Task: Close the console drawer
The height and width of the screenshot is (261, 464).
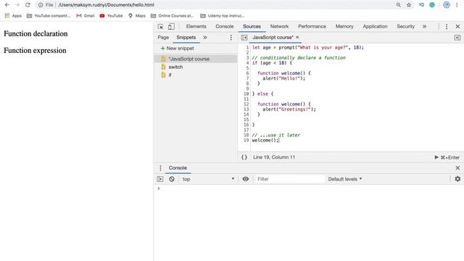Action: click(457, 168)
